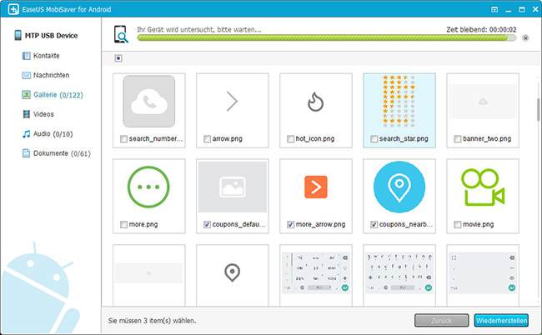Select the Nachrichten envelope icon
The image size is (542, 335).
(27, 75)
